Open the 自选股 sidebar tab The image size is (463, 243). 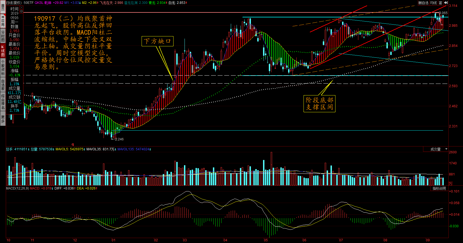[3, 85]
